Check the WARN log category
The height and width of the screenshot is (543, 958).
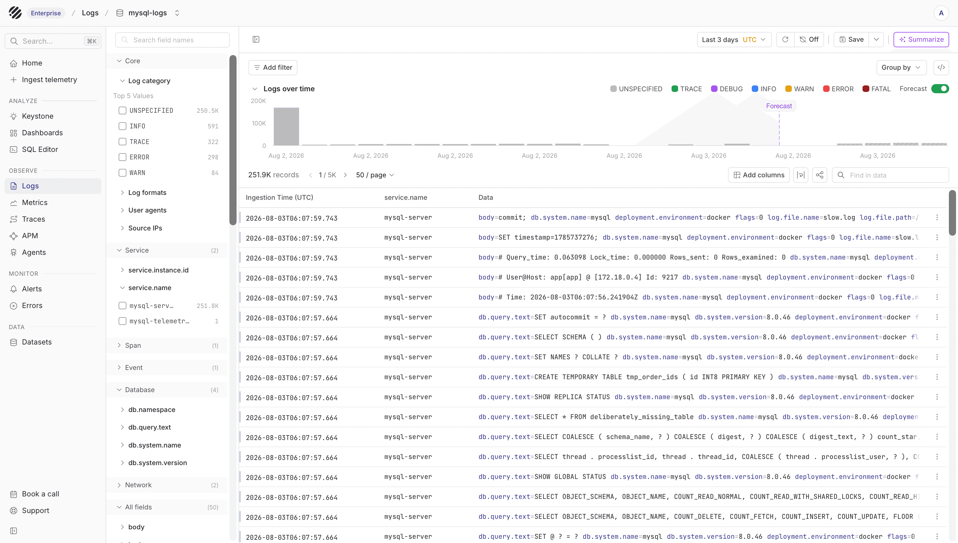tap(122, 173)
